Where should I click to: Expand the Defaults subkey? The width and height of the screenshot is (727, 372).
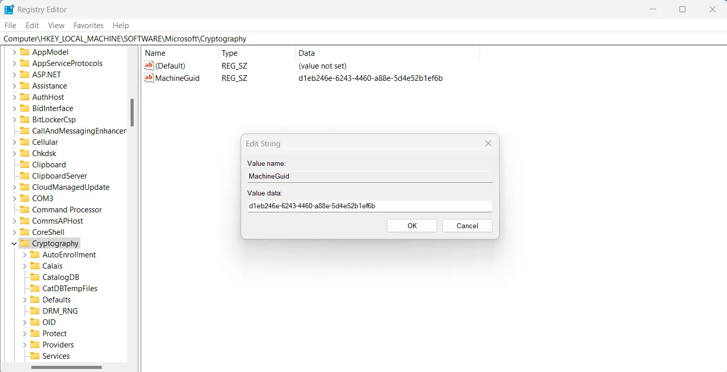(25, 299)
